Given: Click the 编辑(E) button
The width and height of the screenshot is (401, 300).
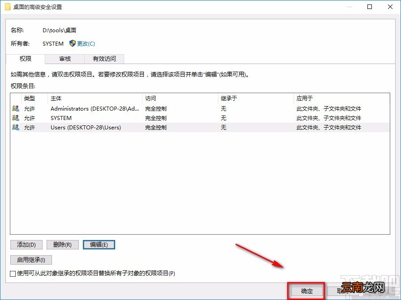Looking at the screenshot, I should point(99,244).
